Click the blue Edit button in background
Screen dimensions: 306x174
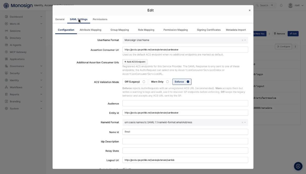[x=293, y=34]
